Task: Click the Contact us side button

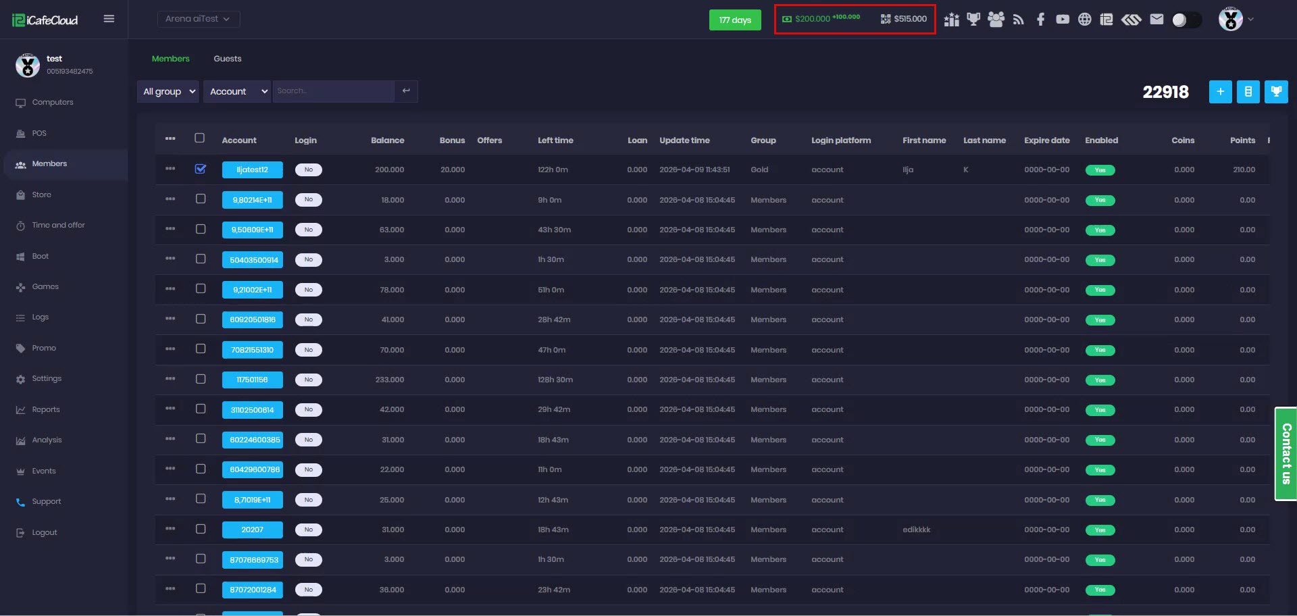Action: 1286,454
